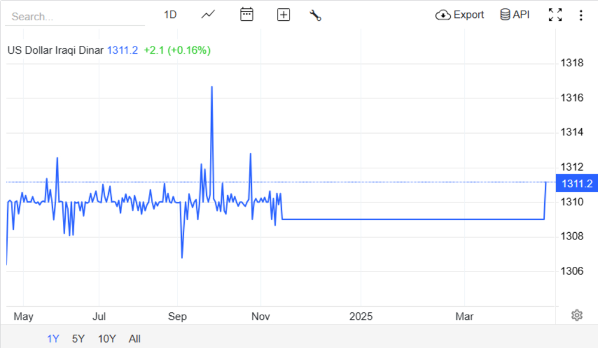Click the Search input field
This screenshot has height=348, width=598.
pyautogui.click(x=75, y=17)
